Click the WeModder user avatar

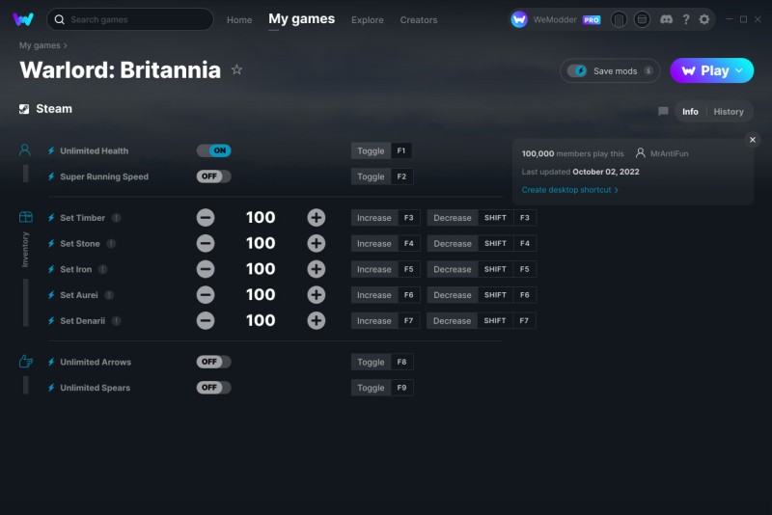pyautogui.click(x=519, y=19)
